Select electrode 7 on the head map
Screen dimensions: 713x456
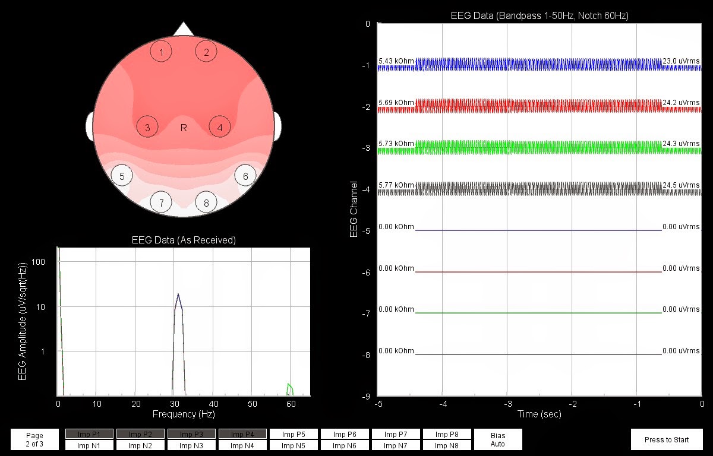161,202
